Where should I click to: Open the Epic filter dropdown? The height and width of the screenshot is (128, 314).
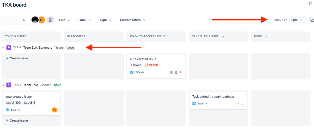click(x=64, y=20)
